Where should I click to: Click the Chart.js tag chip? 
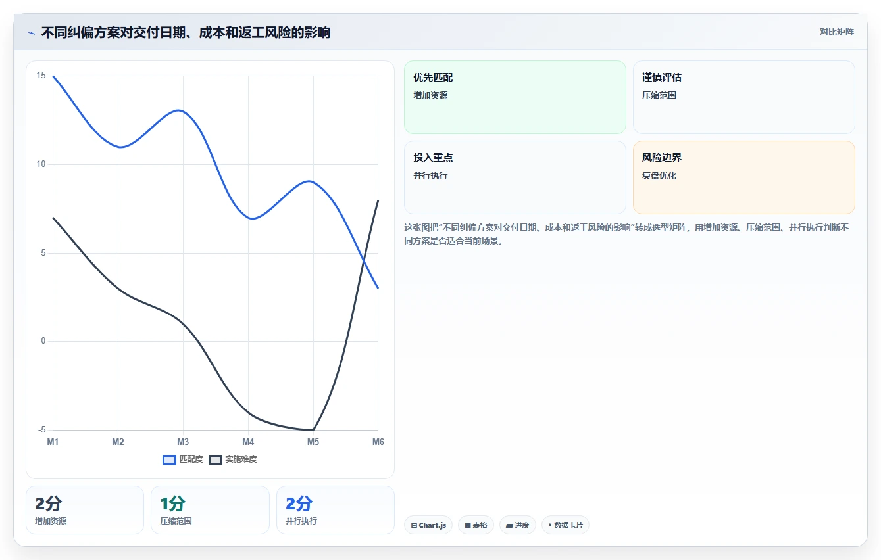click(x=428, y=525)
